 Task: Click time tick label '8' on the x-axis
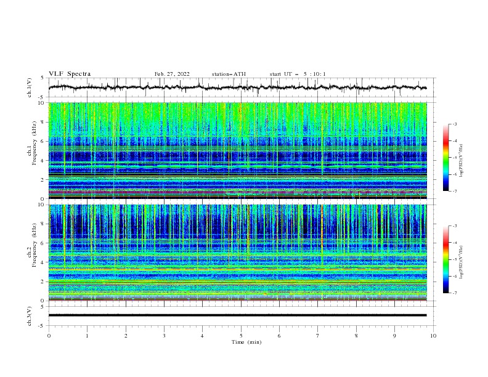[356, 336]
